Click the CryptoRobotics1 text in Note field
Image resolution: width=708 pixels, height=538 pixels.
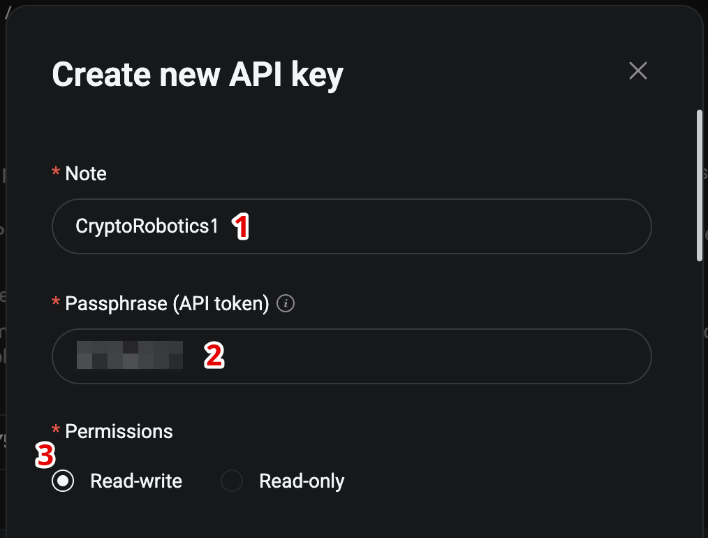click(x=147, y=226)
